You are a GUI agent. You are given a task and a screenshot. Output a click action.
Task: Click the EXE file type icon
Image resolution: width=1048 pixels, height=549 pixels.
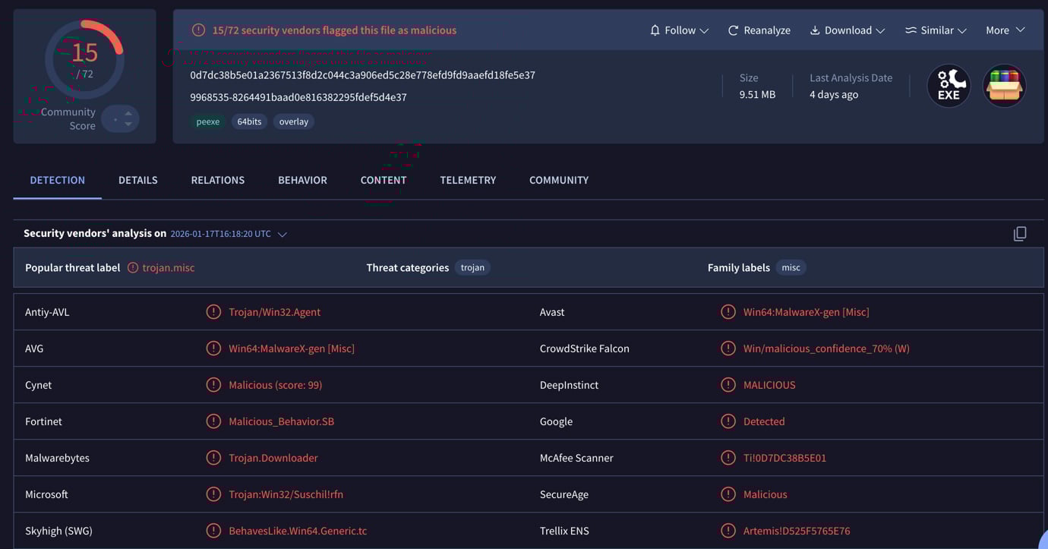click(x=949, y=85)
